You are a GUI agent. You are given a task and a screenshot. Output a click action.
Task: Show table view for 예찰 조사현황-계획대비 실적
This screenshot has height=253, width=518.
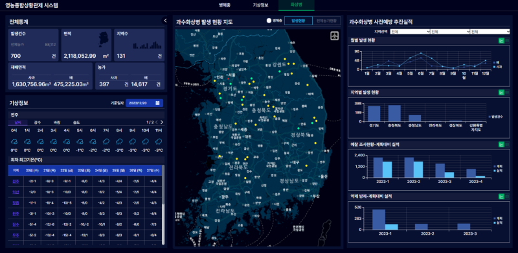tap(508, 145)
